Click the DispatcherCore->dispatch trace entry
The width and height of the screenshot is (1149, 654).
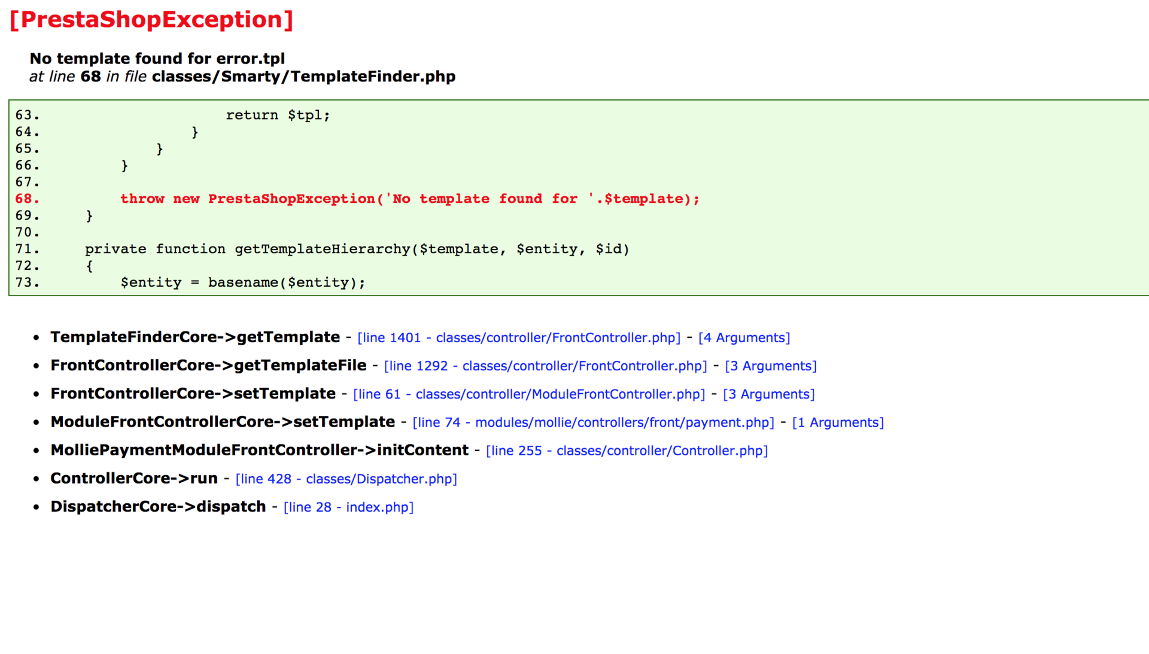pyautogui.click(x=158, y=506)
